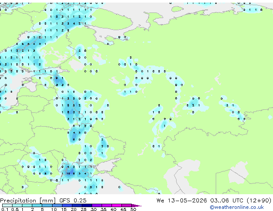Image resolution: width=273 pixels, height=211 pixels.
Task: Click the '35' legend scale label
Action: [x=103, y=209]
